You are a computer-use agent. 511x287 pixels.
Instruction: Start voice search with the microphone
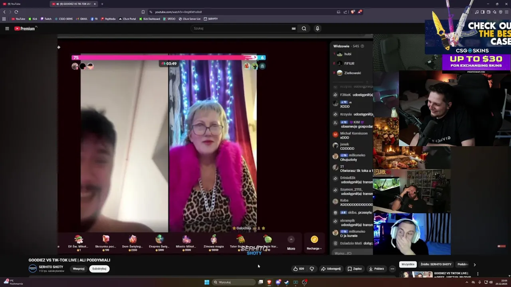click(x=317, y=28)
